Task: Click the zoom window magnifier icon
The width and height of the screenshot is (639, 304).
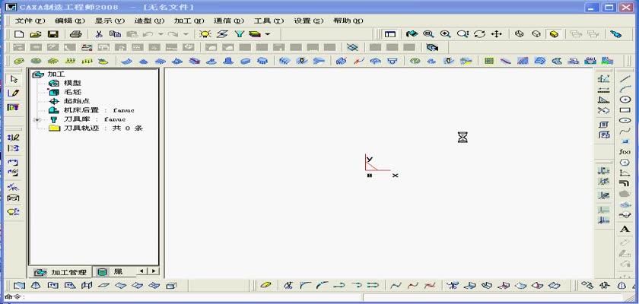Action: coord(428,34)
